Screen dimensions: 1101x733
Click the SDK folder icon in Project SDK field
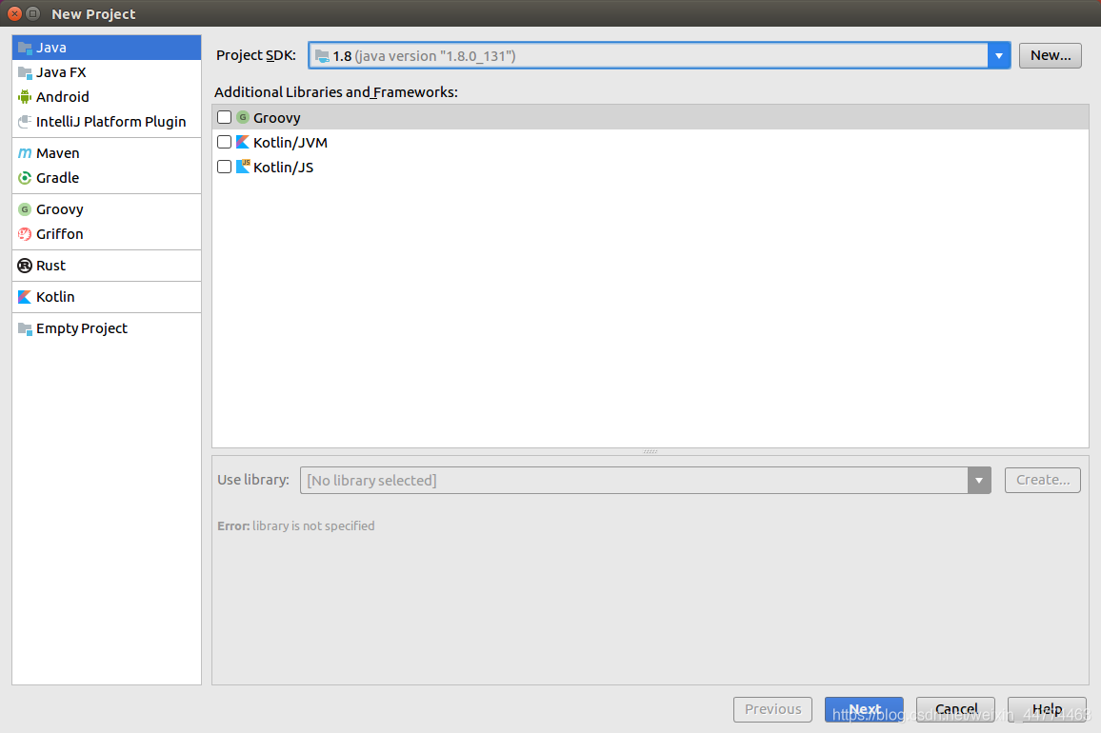(x=322, y=56)
